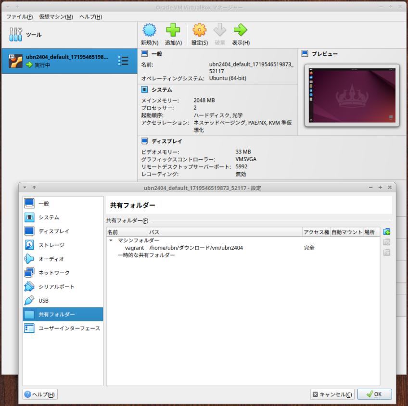Open USB settings category
The width and height of the screenshot is (408, 406).
click(63, 300)
